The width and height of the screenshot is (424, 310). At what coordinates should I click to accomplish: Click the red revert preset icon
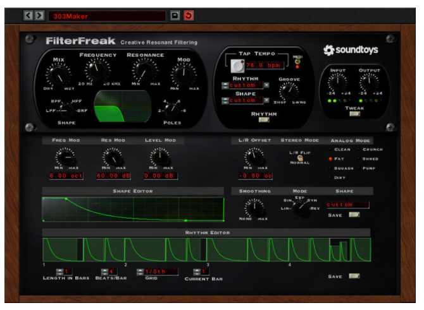tap(189, 16)
